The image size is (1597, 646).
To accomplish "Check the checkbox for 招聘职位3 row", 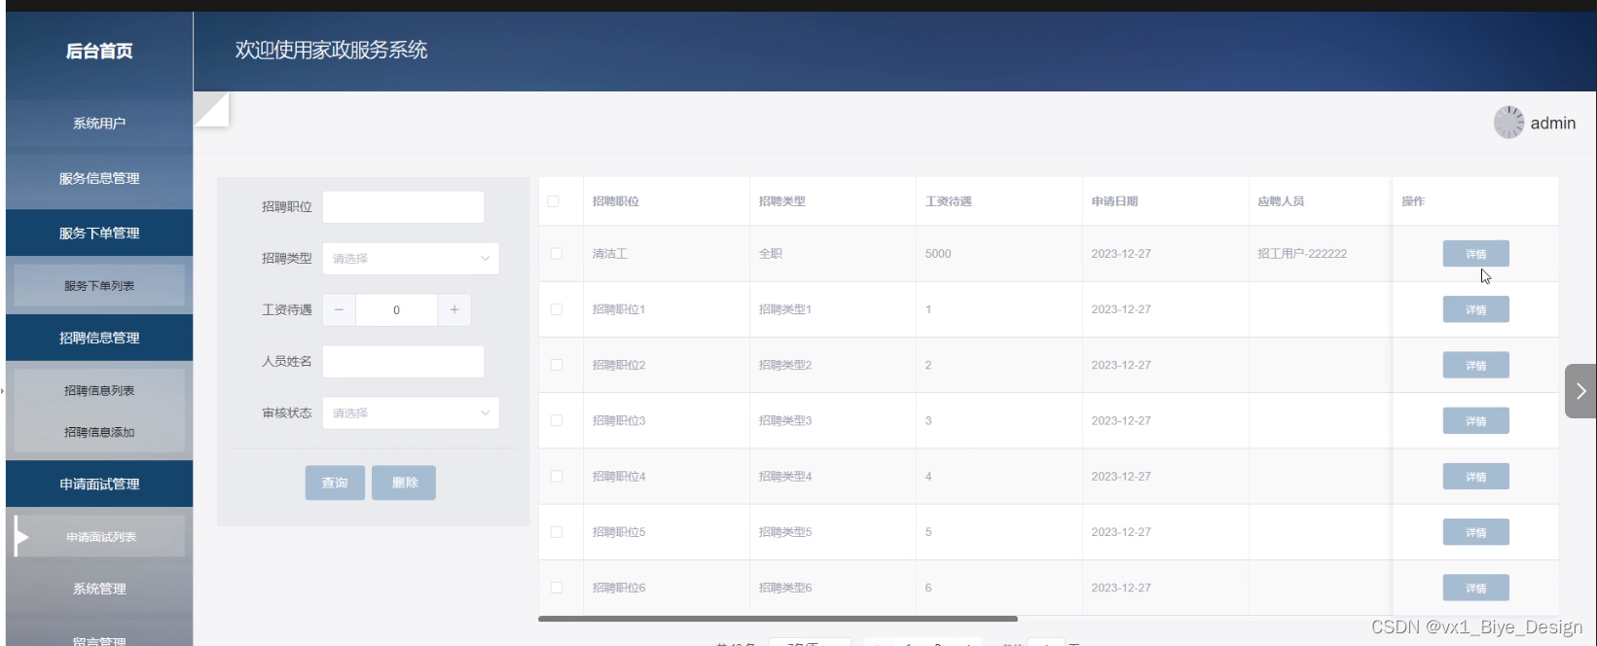I will tap(557, 420).
